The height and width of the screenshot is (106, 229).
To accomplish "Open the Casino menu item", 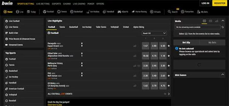I will pos(67,4).
